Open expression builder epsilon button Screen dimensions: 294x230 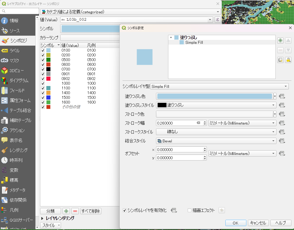coord(218,19)
